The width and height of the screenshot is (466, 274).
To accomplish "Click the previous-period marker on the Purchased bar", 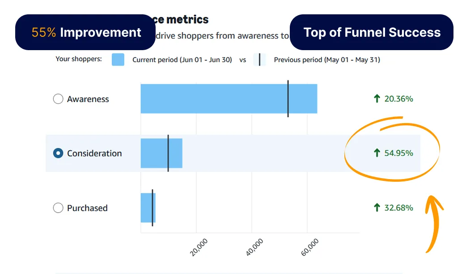I will 153,208.
